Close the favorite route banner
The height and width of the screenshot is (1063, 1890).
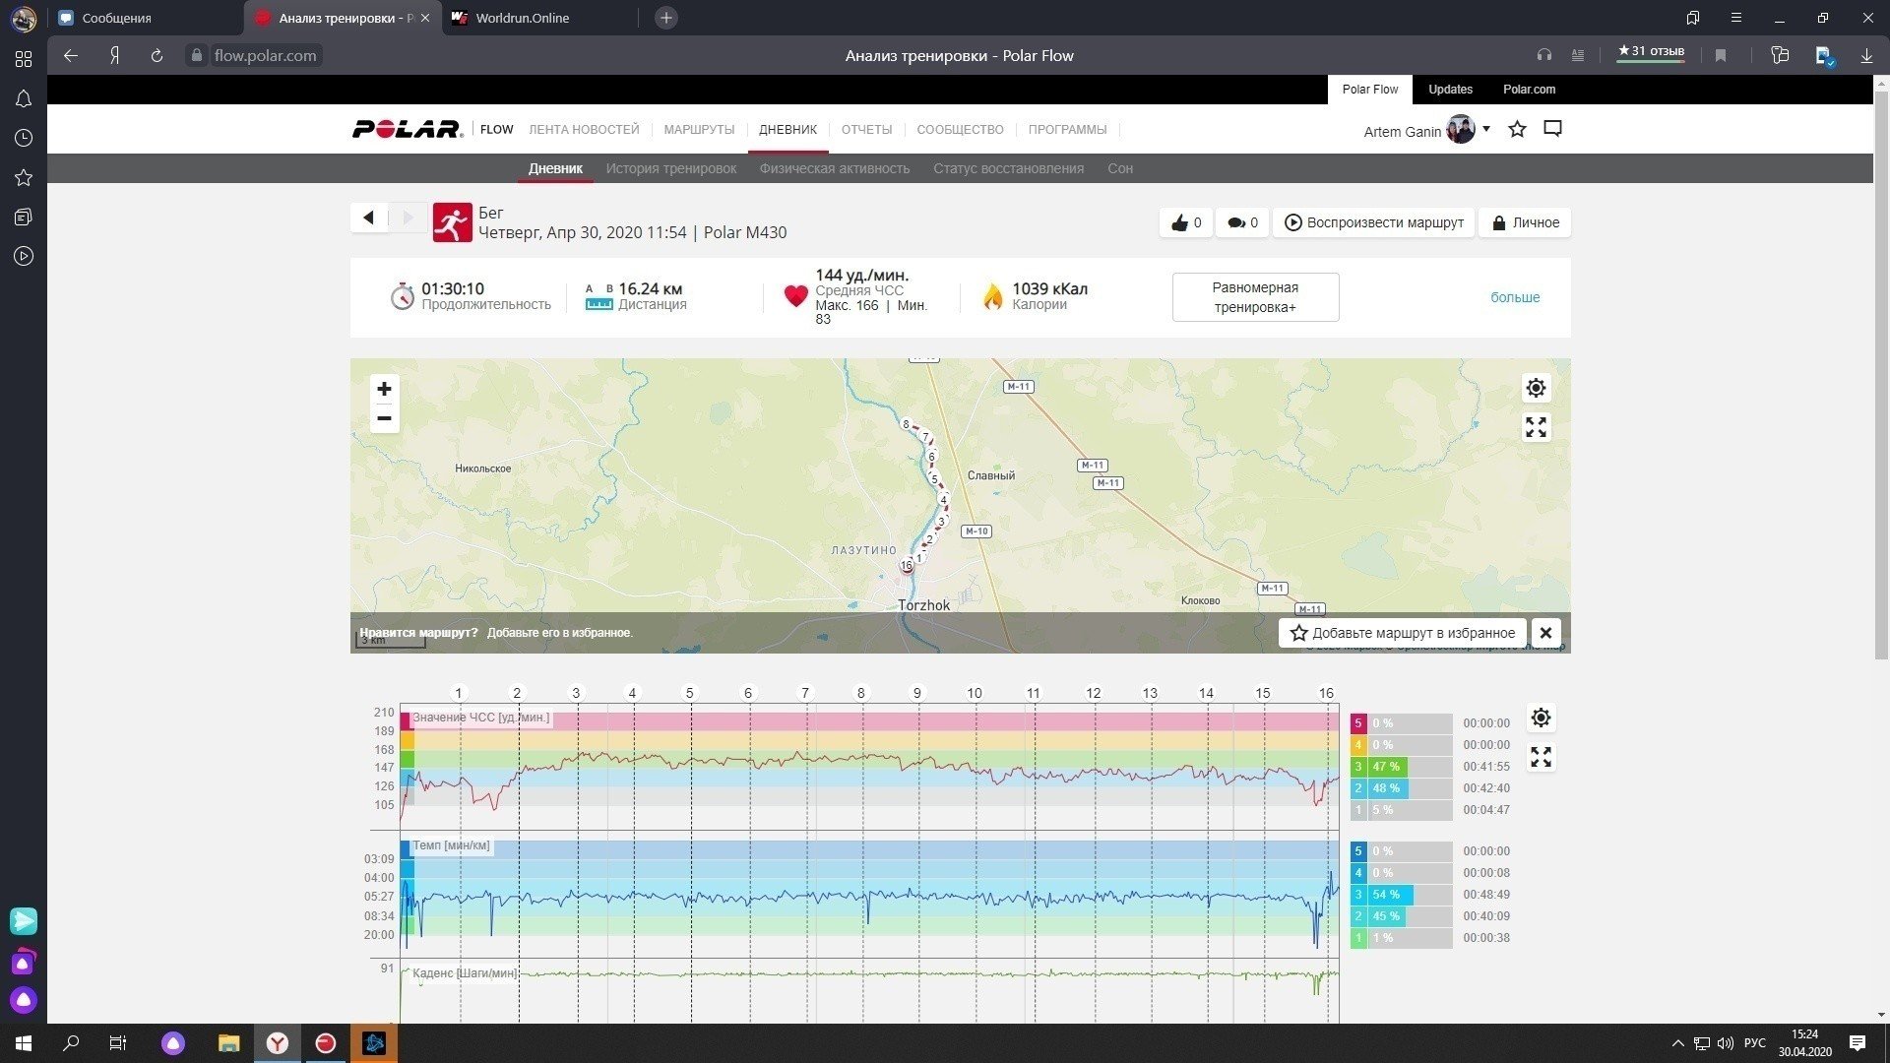tap(1545, 633)
